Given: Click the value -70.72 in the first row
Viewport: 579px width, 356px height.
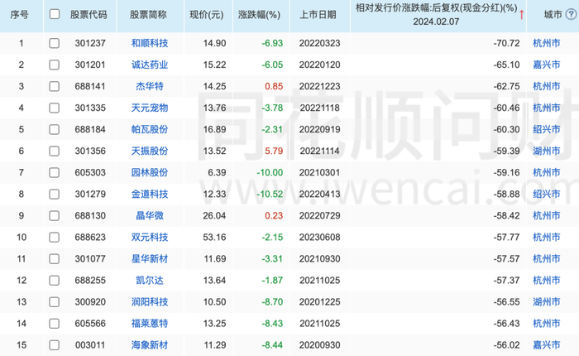Looking at the screenshot, I should click(x=506, y=43).
